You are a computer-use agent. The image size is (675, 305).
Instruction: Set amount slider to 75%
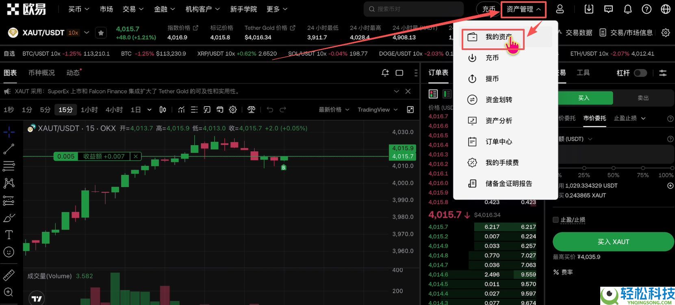coord(643,168)
